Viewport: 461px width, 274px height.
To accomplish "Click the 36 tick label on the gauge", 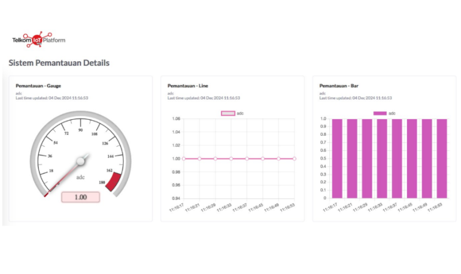I will pyautogui.click(x=50, y=156).
